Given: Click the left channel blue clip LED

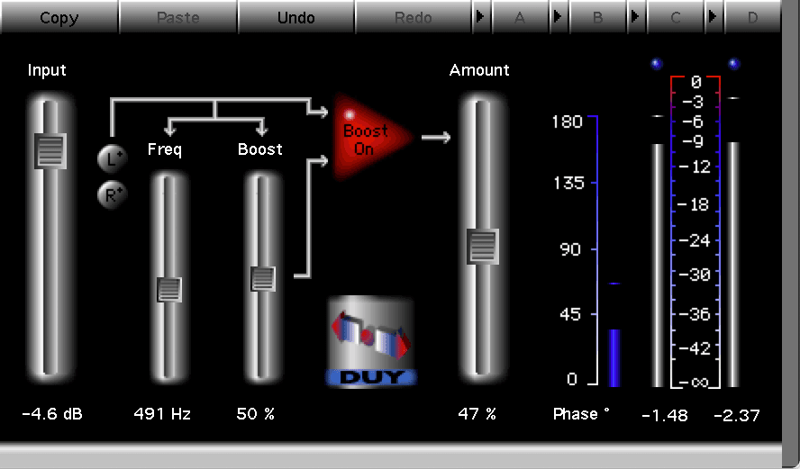Looking at the screenshot, I should pos(656,64).
